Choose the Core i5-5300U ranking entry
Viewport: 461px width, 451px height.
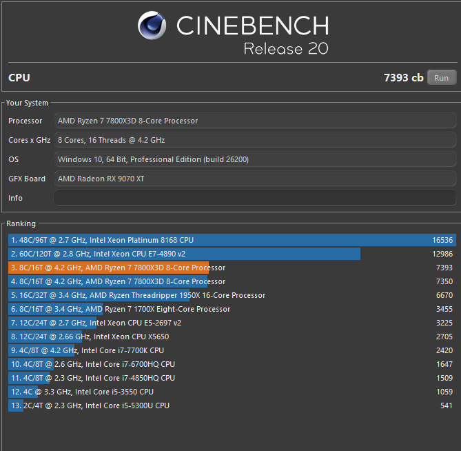coord(232,405)
